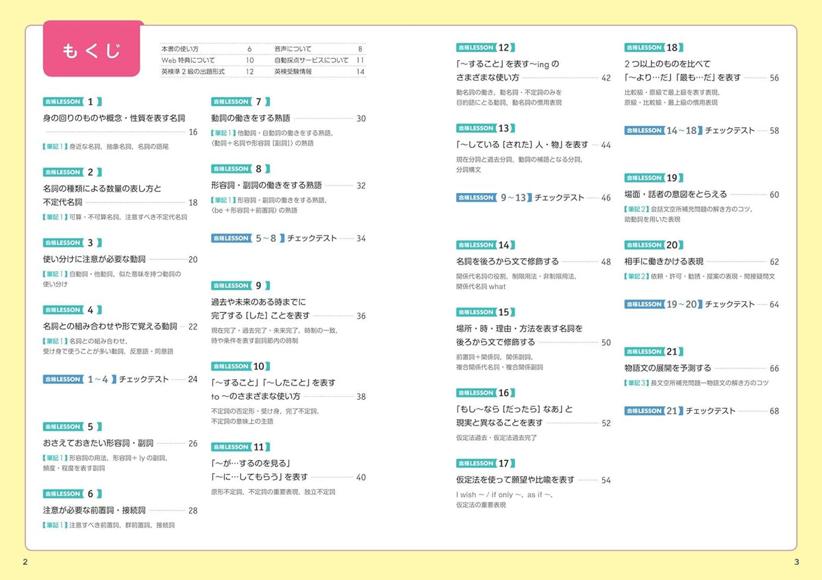This screenshot has height=580, width=822.
Task: Select the 本書の使い方 entry
Action: [x=179, y=49]
